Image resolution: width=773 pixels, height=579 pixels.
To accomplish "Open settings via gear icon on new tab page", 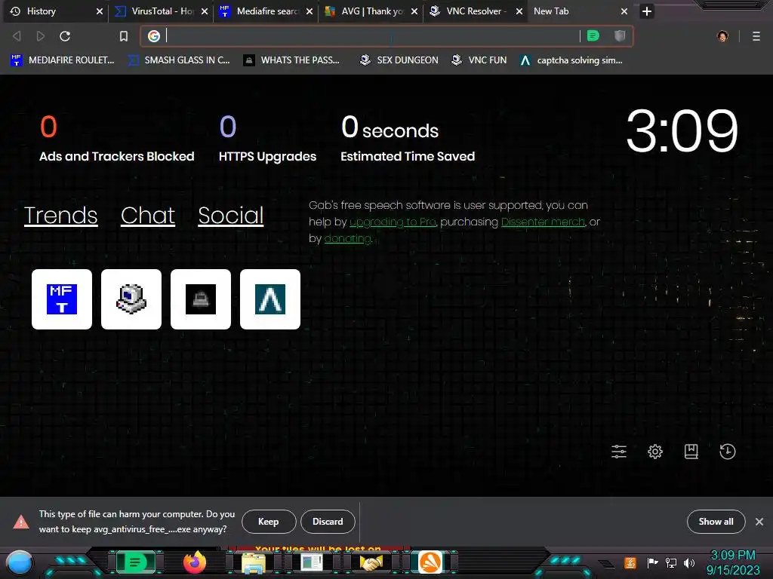I will tap(655, 452).
